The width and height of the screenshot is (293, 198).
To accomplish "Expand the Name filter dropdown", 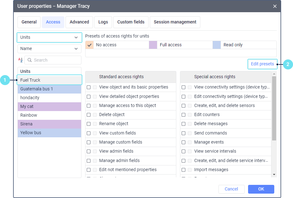I will (49, 48).
